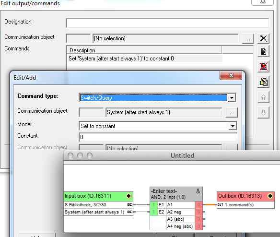Browse communication object in Edit/Add dialog

[232, 113]
